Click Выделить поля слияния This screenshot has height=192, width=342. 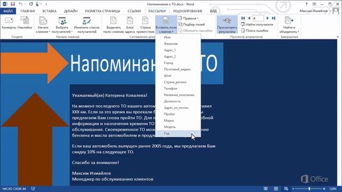click(x=113, y=25)
